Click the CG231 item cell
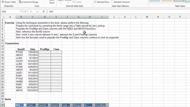 [x=21, y=61]
